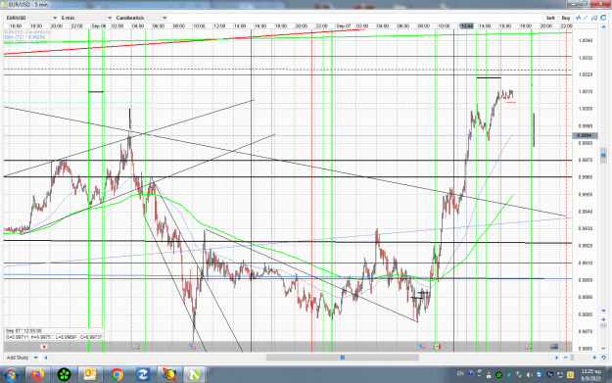Click the chart settings icon beside draw tool

click(594, 18)
